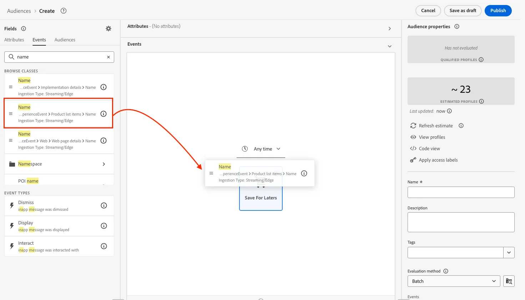Show info for Dismiss event type
This screenshot has height=300, width=525.
(x=104, y=205)
